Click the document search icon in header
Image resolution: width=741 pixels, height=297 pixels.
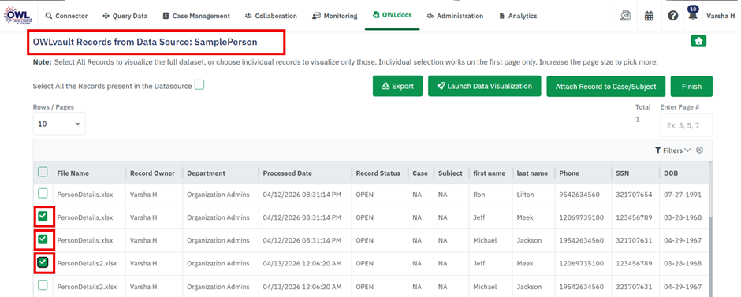(x=625, y=16)
